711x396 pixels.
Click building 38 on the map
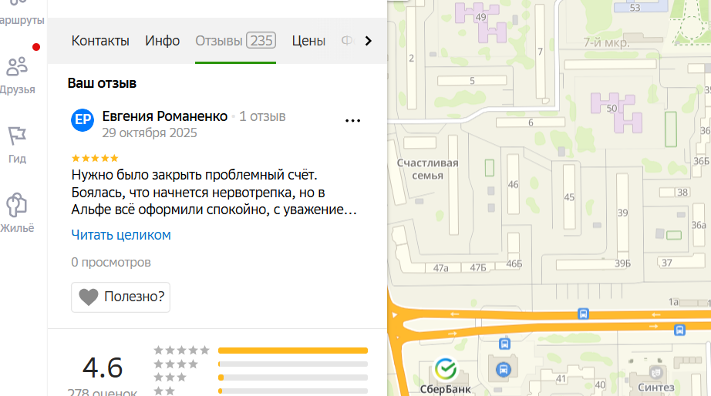pos(675,193)
